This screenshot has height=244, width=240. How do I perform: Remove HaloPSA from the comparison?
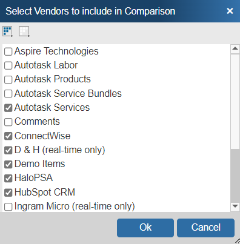click(x=8, y=178)
